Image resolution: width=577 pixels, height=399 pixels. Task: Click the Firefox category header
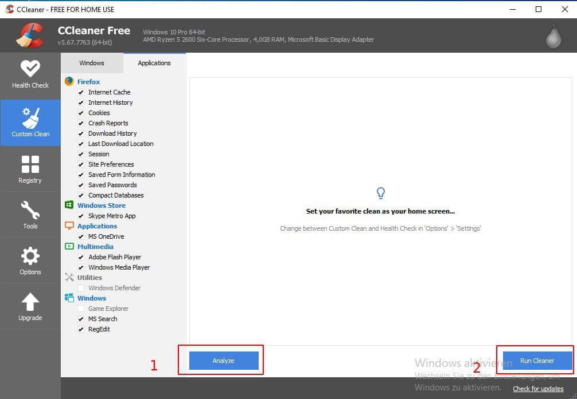click(88, 82)
